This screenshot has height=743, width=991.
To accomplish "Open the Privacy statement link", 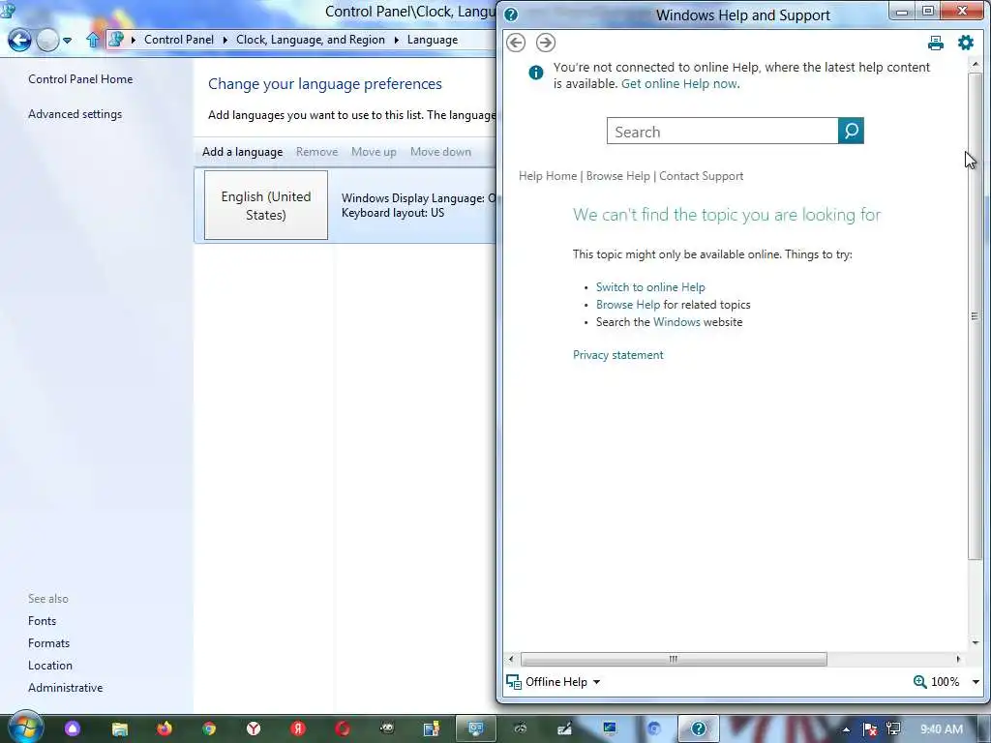I will (618, 355).
